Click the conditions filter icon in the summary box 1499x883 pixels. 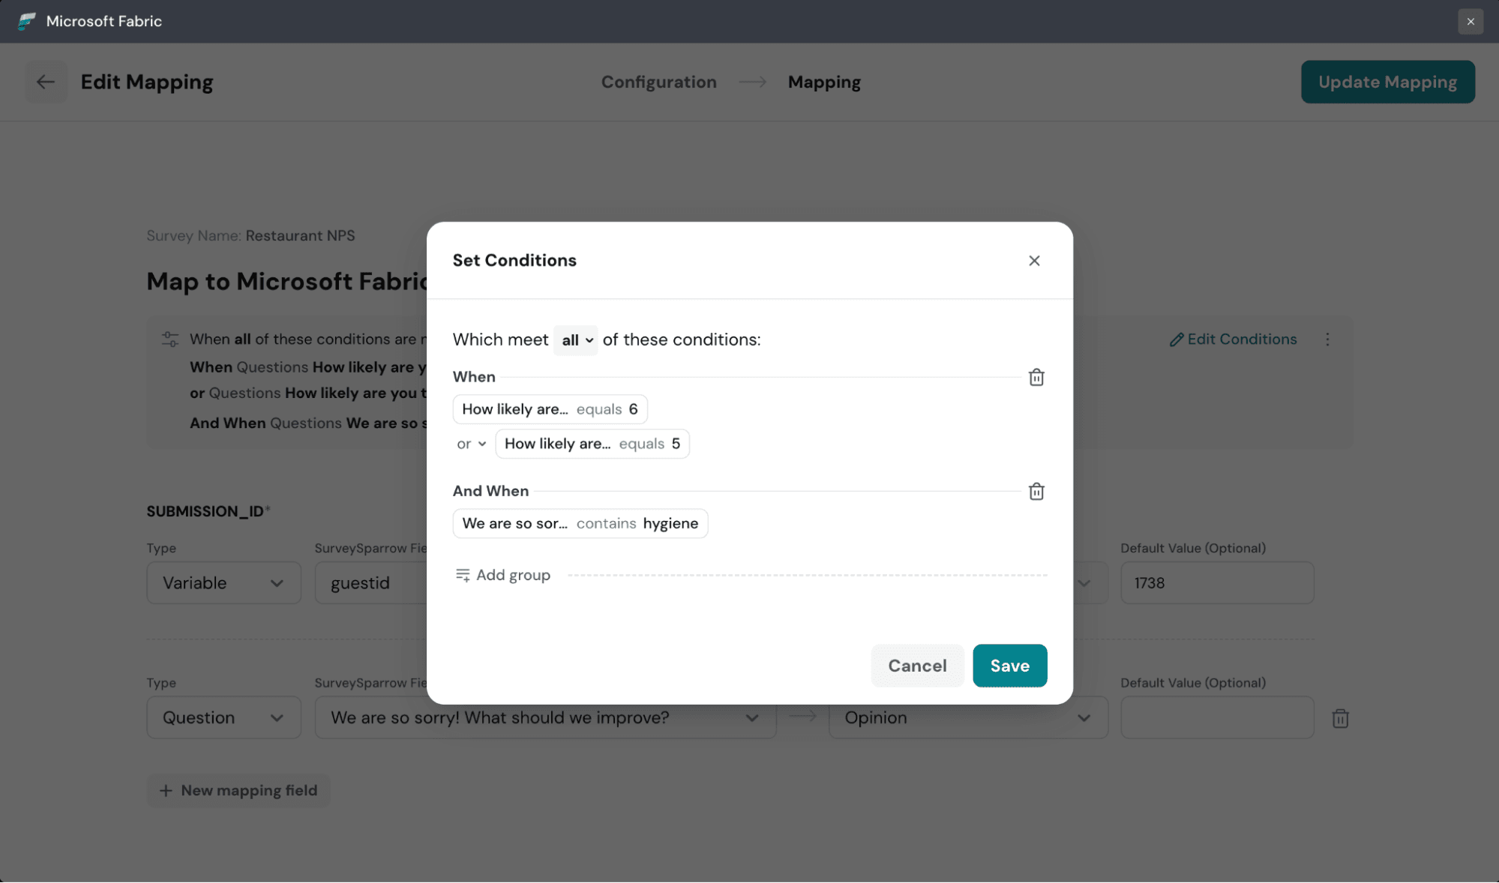coord(169,338)
